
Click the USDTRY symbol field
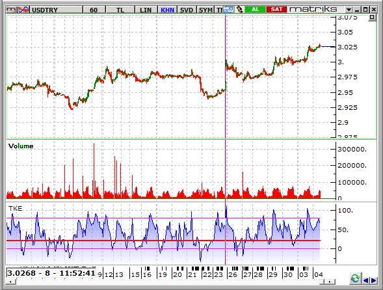[x=56, y=10]
